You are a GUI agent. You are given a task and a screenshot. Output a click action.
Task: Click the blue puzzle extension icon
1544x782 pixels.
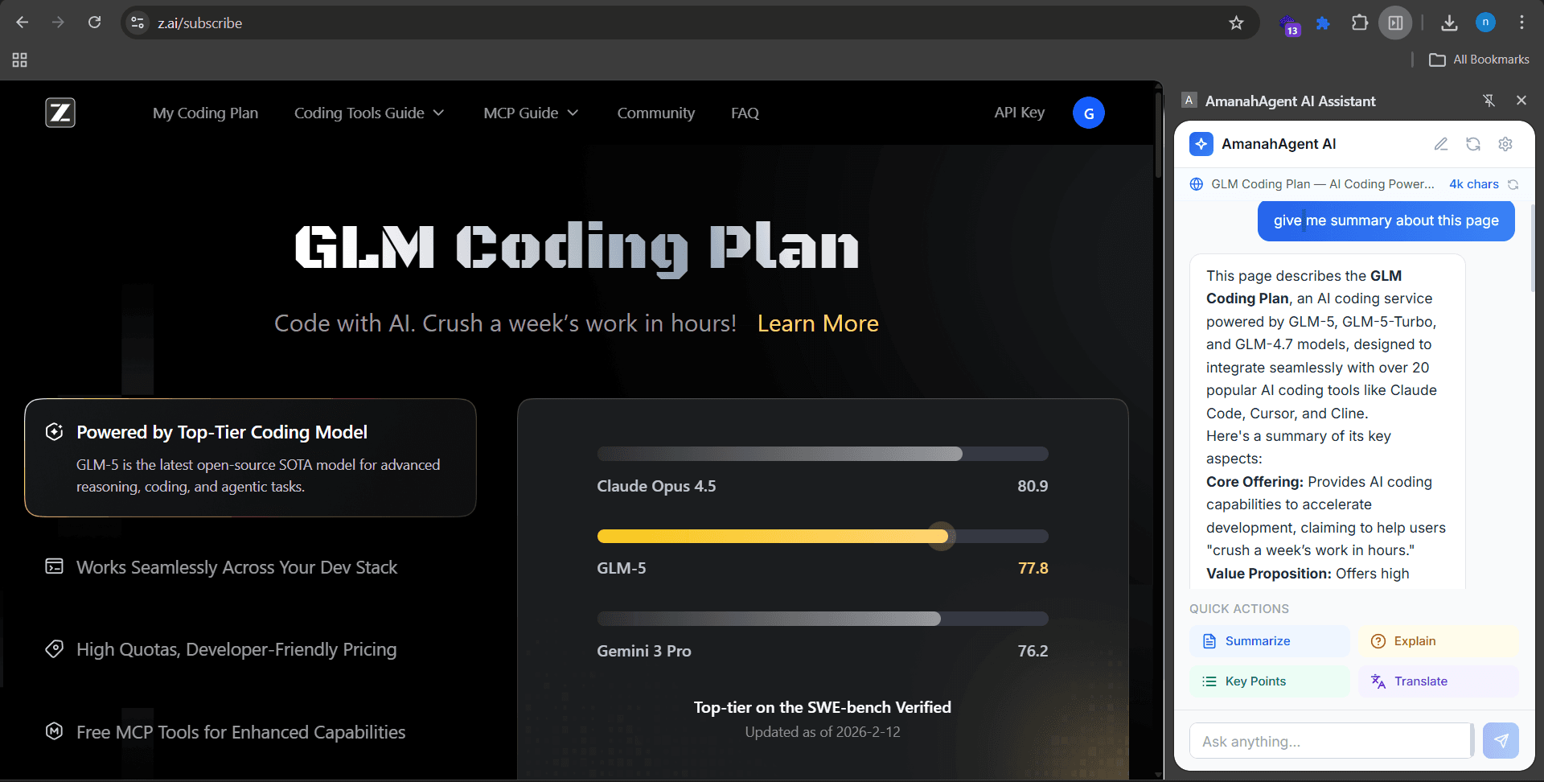[1323, 23]
